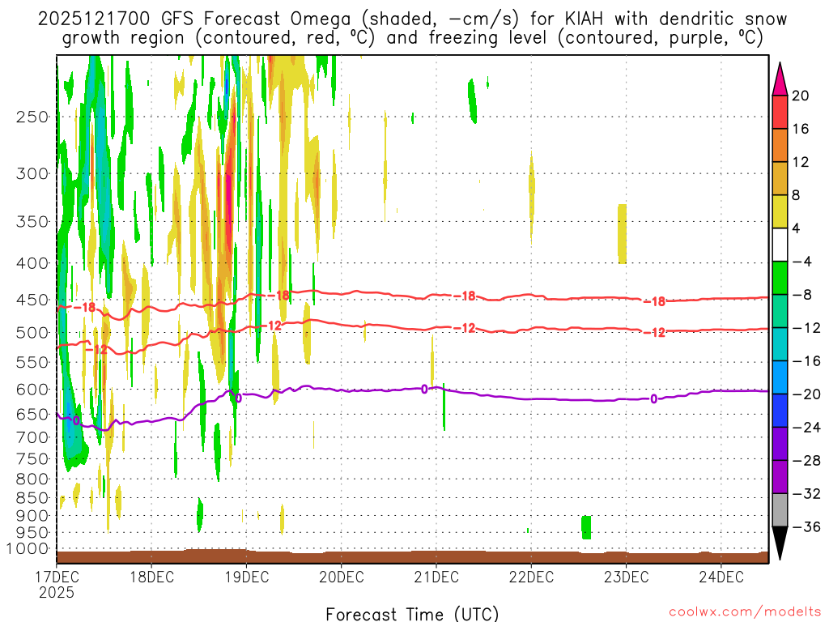
Task: Click the 450 pressure level label
Action: click(32, 300)
